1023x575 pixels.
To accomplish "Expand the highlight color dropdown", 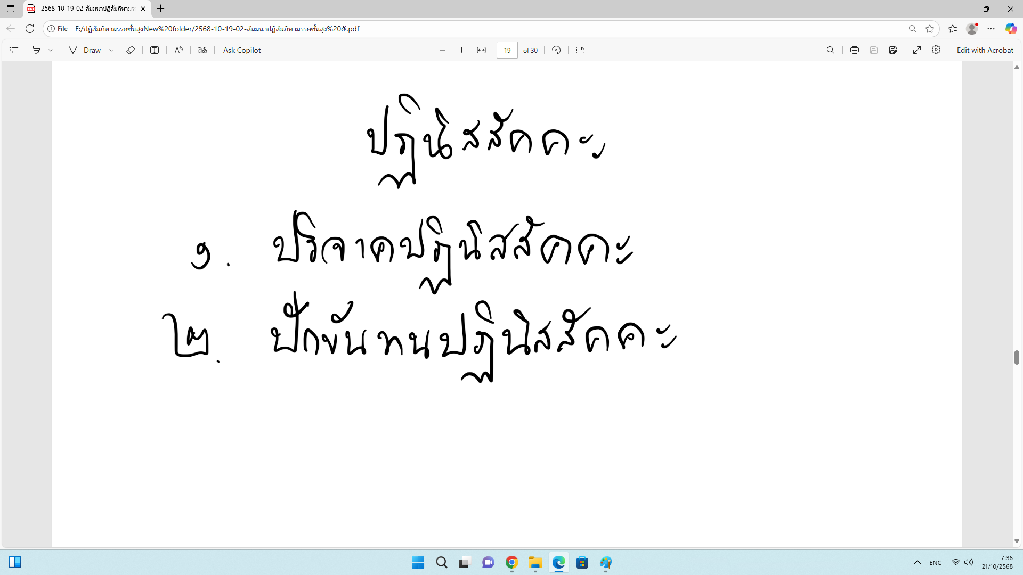I will (51, 50).
